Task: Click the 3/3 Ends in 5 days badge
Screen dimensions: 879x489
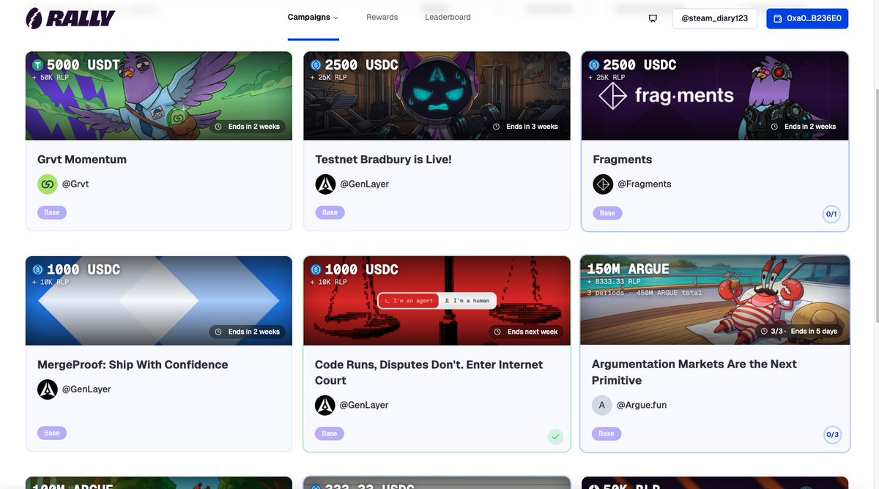Action: tap(798, 331)
